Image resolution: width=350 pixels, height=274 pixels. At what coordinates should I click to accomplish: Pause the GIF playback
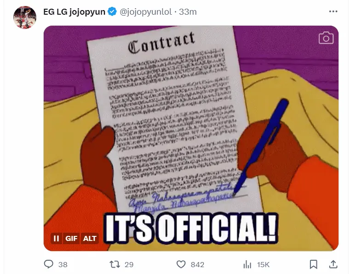[56, 238]
